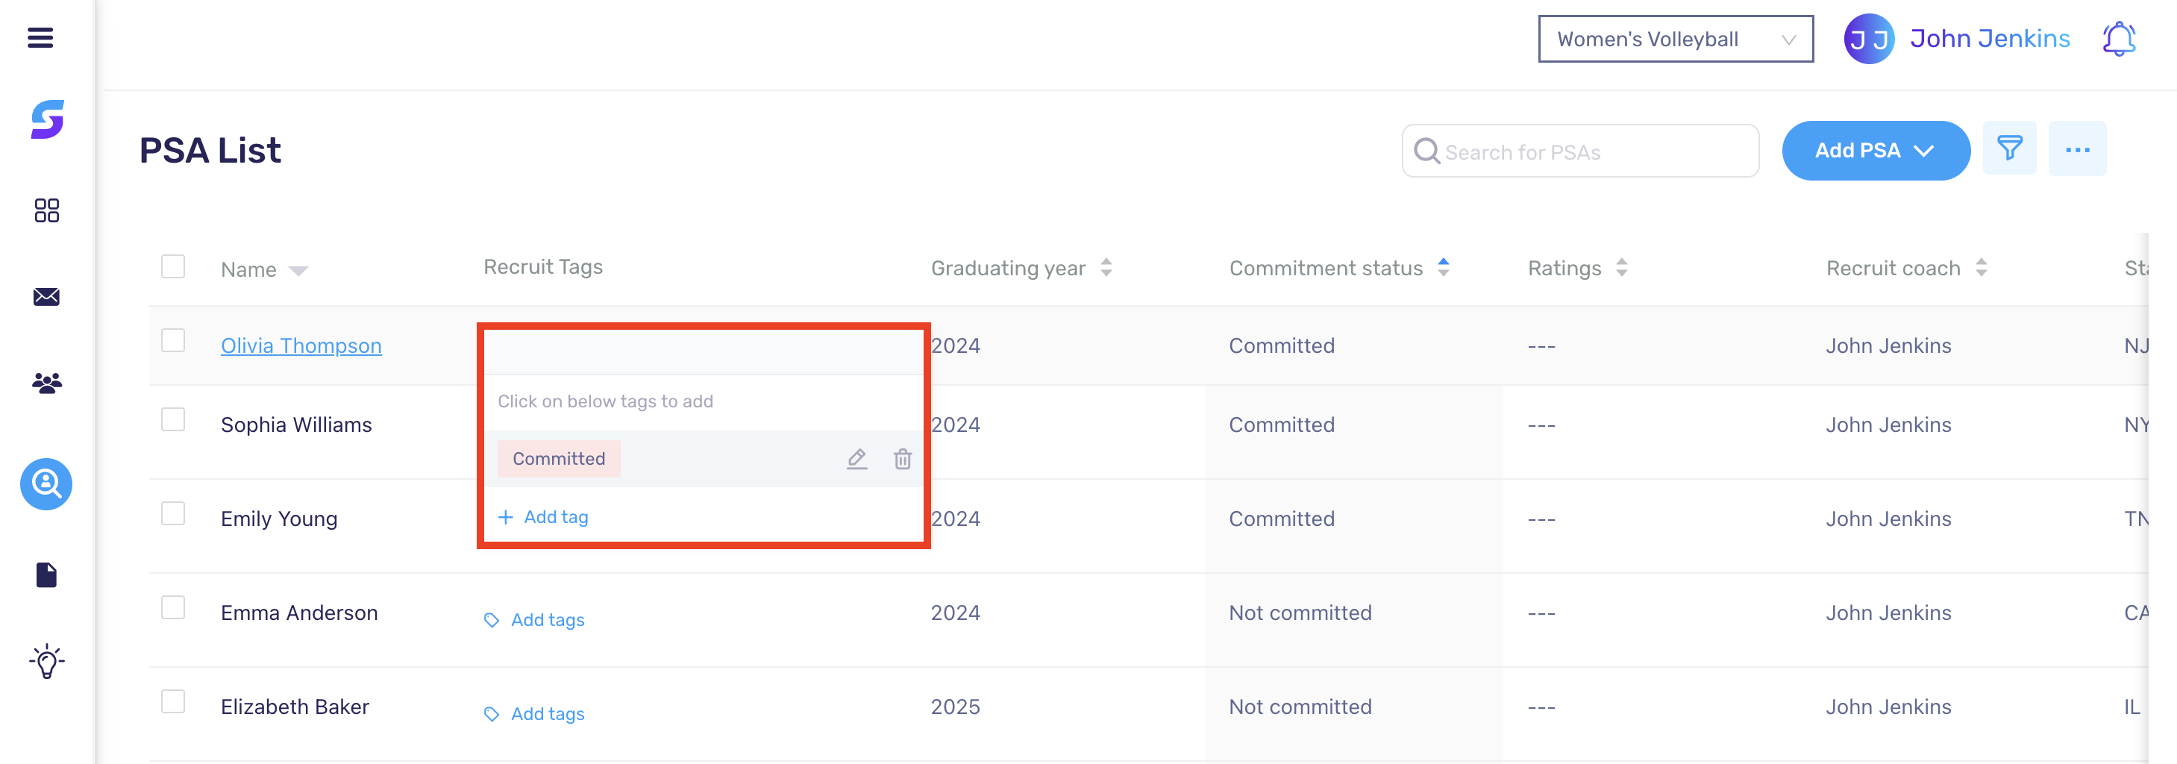Click the Search for PSAs field
2177x764 pixels.
1580,151
